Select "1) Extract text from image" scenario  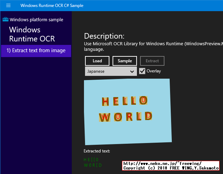click(36, 51)
